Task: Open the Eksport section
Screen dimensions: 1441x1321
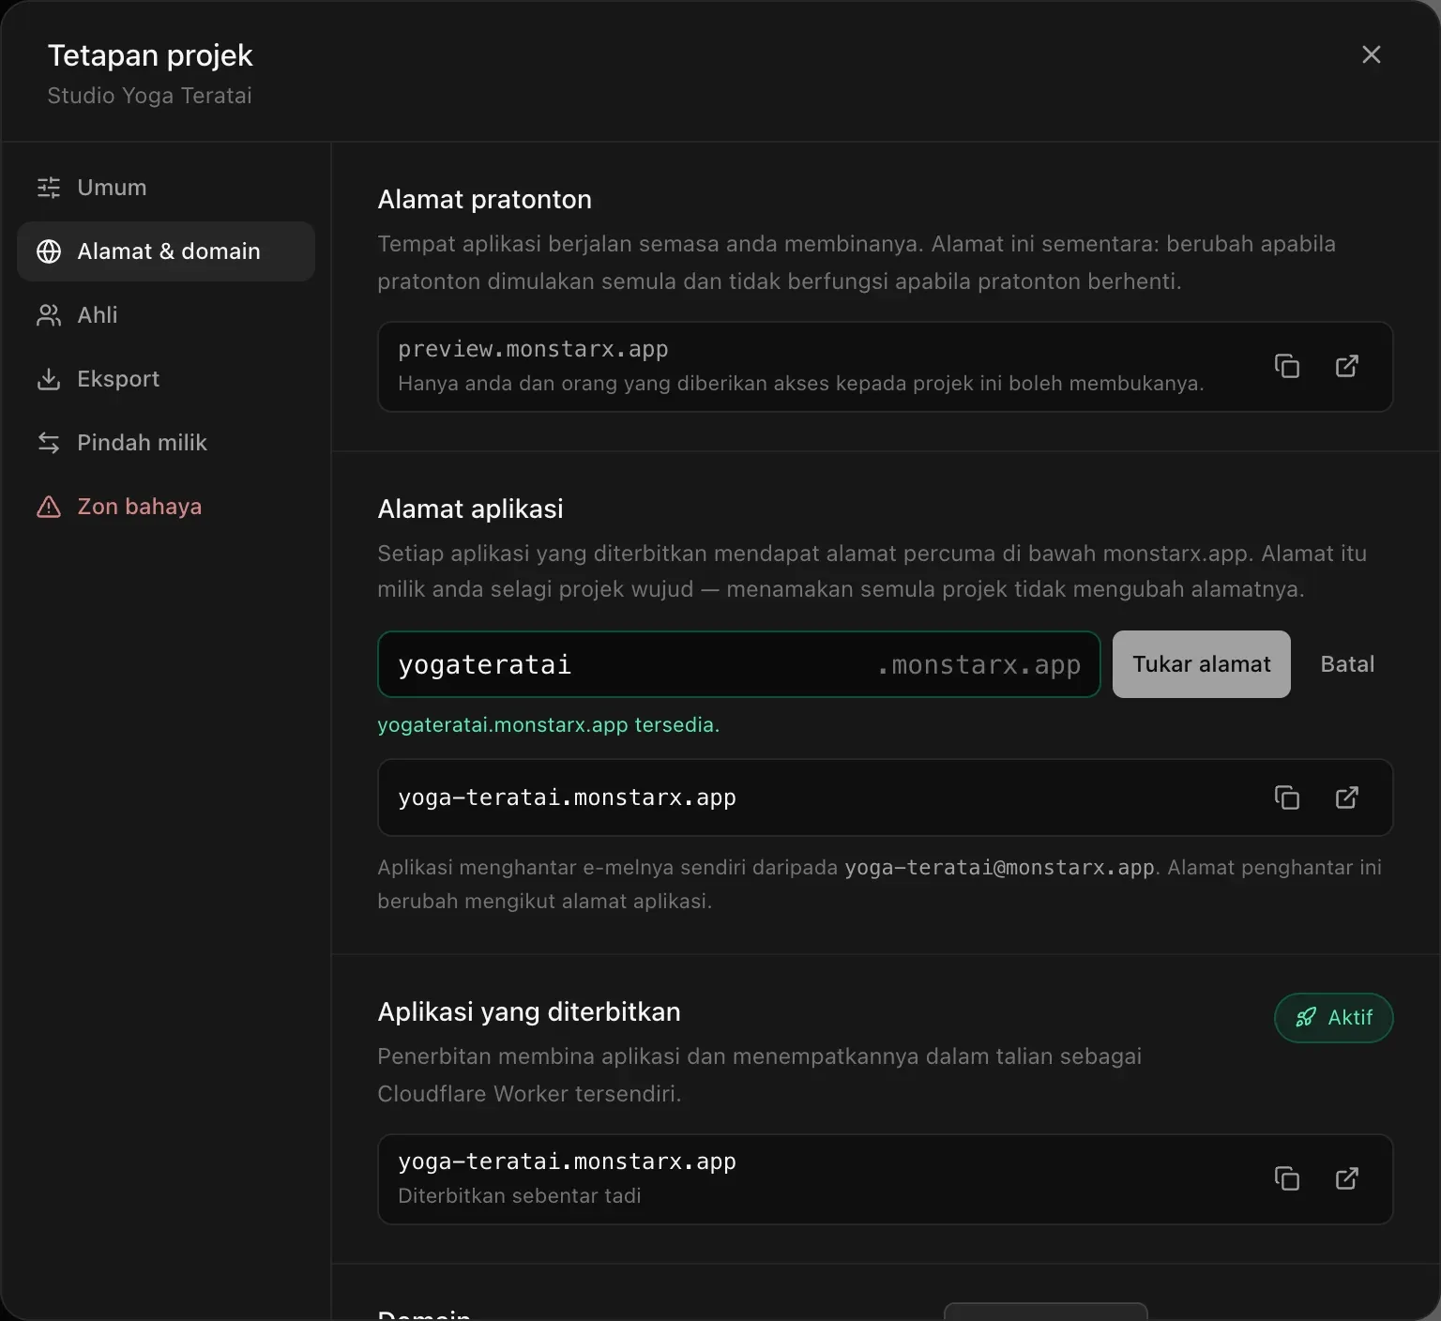Action: [166, 379]
